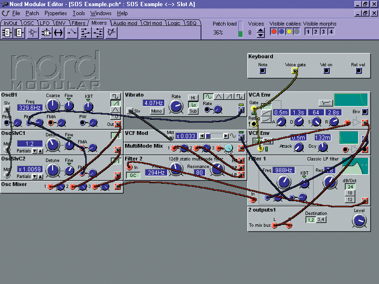Add a three-input mixer module from the toolbar
This screenshot has width=379, height=284.
[7, 33]
